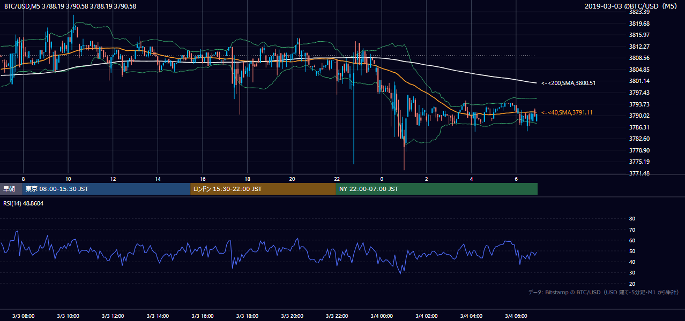Select the NY 22:00-07:00 JST session bar
This screenshot has height=321, width=685.
pos(437,189)
